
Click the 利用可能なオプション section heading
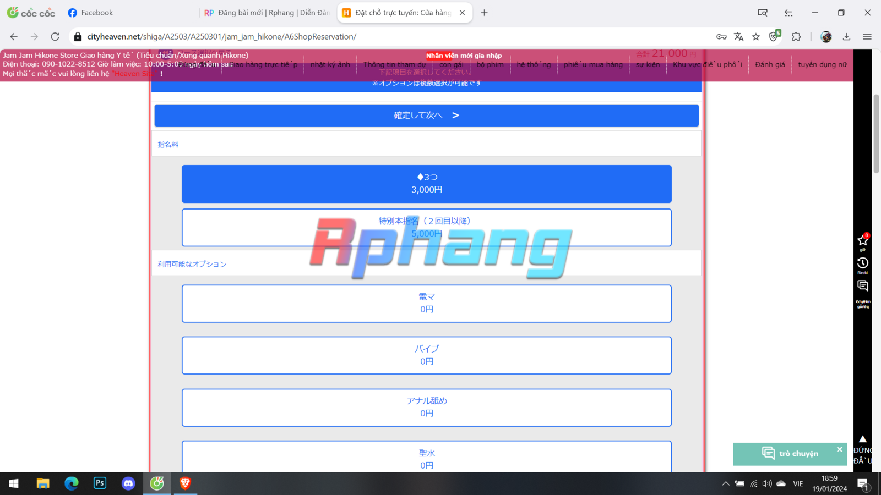point(192,264)
